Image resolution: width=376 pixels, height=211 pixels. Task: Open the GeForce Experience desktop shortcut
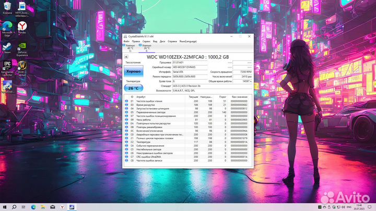[x=22, y=47]
